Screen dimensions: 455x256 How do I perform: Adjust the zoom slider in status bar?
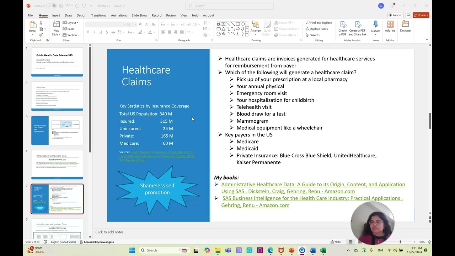pos(400,242)
